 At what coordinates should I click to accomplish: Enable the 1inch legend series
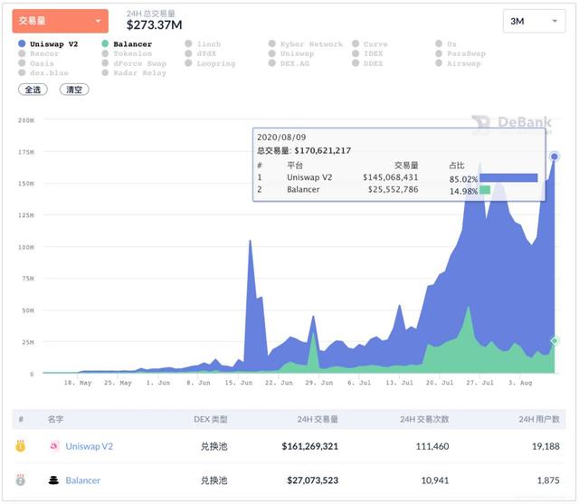[203, 44]
